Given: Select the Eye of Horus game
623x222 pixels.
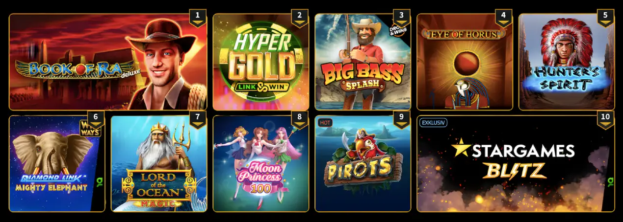Looking at the screenshot, I should coord(465,62).
